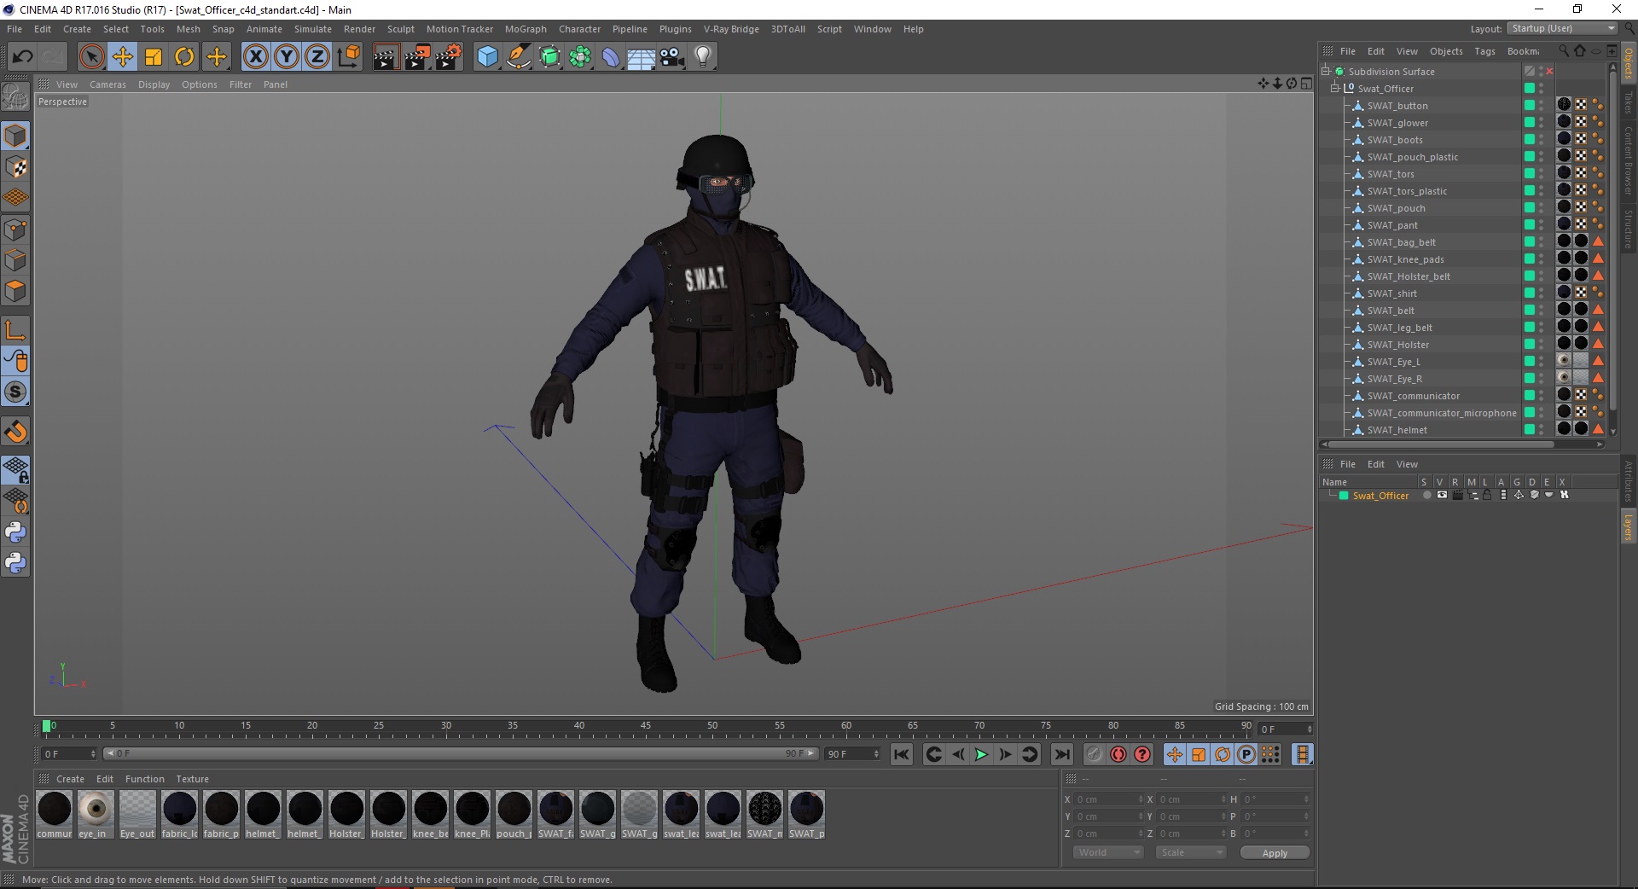
Task: Click Render View clapperboard icon
Action: pos(386,57)
